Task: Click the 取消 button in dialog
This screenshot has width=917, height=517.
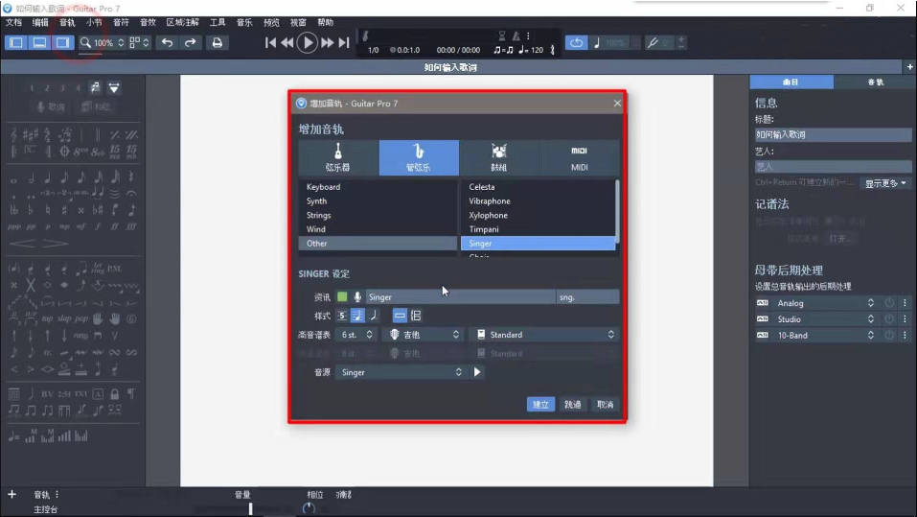Action: pyautogui.click(x=605, y=405)
